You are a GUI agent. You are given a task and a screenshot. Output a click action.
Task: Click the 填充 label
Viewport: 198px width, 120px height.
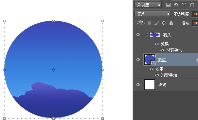186,23
